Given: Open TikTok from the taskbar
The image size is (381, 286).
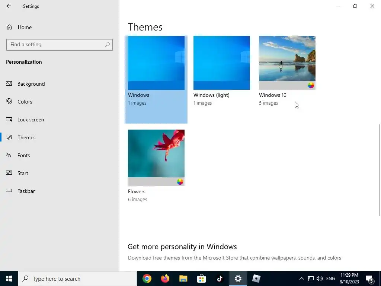Looking at the screenshot, I should pos(220,279).
